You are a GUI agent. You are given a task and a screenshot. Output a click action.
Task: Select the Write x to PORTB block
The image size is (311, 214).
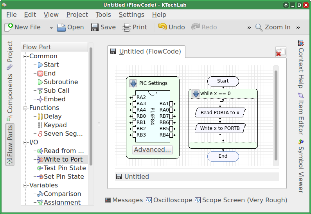click(x=220, y=128)
